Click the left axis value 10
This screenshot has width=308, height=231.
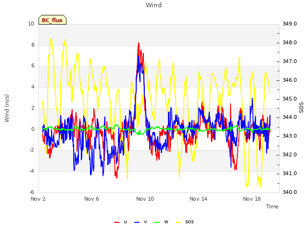31,24
